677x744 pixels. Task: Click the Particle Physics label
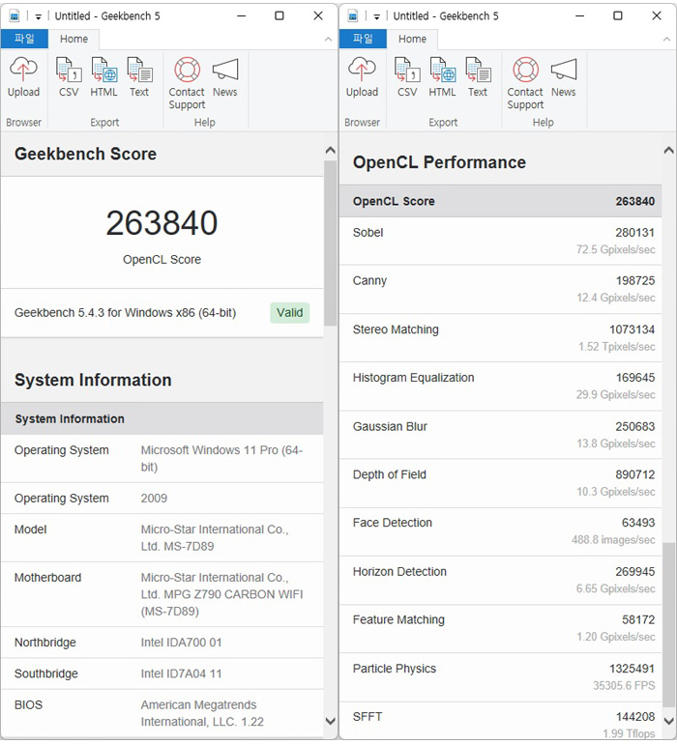pos(395,669)
